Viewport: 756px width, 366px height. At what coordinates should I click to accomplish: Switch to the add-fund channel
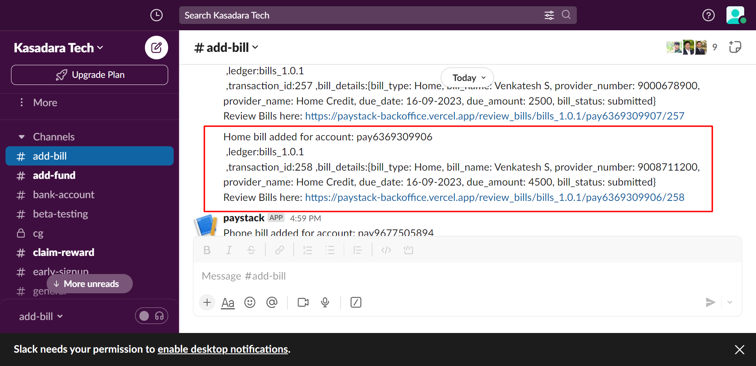click(54, 175)
